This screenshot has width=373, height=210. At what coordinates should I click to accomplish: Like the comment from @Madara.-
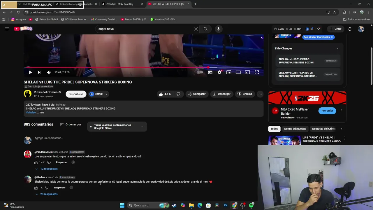coord(36,188)
